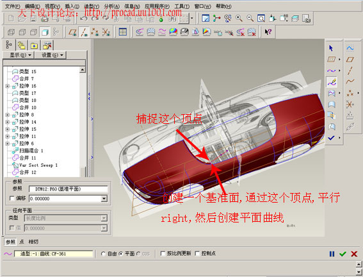The width and height of the screenshot is (363, 277).
Task: Click the context help arrow-question icon
Action: (268, 32)
